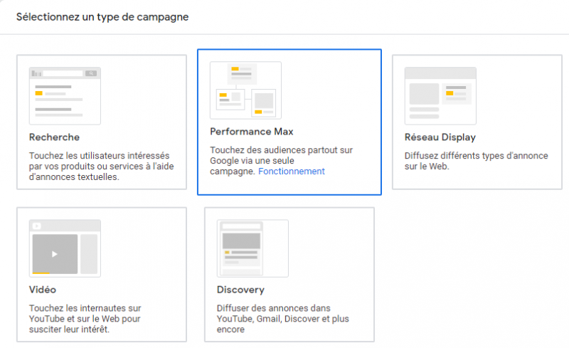Screen dimensions: 569x348
Task: Click the Performance Max campaign illustration icon
Action: tap(245, 90)
